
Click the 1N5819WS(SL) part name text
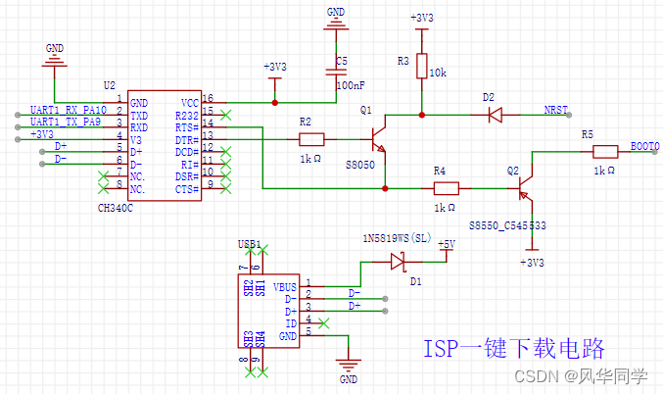[x=397, y=238]
